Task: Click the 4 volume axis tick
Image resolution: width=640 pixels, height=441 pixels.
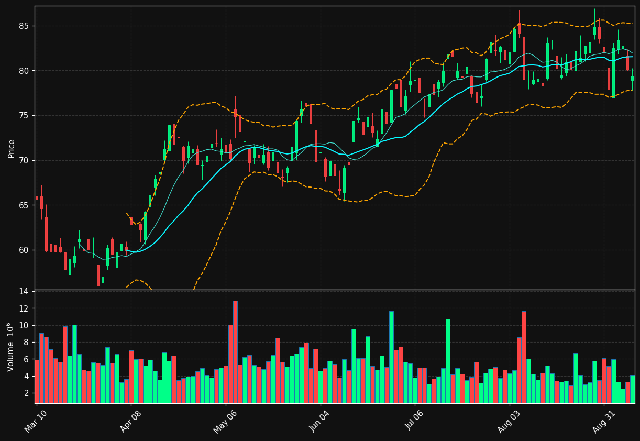Action: tap(27, 376)
